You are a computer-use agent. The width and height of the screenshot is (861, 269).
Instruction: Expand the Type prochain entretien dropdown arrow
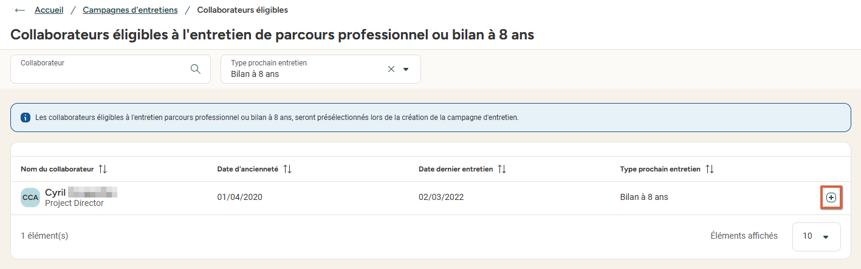click(406, 69)
